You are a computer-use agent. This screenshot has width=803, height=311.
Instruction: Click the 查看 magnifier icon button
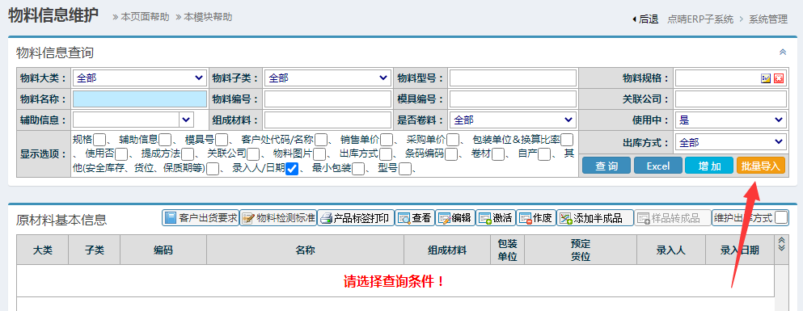[414, 218]
